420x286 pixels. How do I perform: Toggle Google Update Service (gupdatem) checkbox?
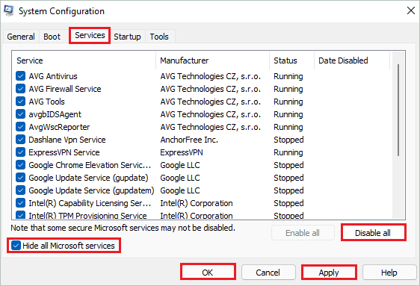pyautogui.click(x=21, y=190)
